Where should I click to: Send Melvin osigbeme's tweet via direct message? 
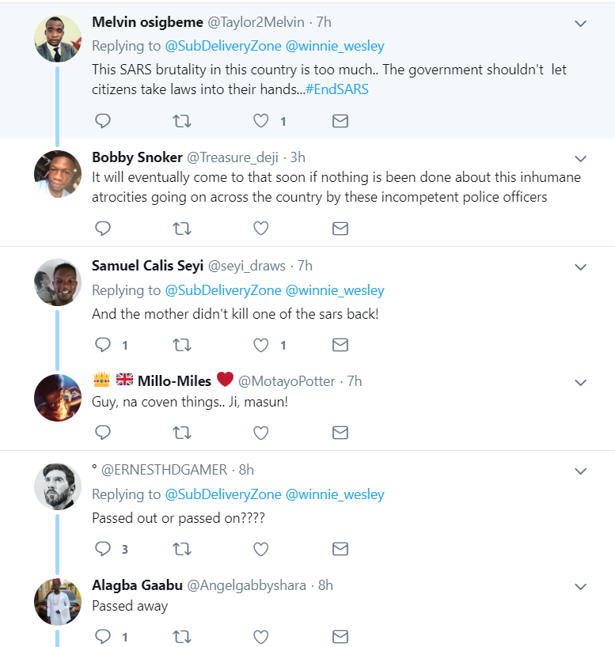pyautogui.click(x=340, y=121)
